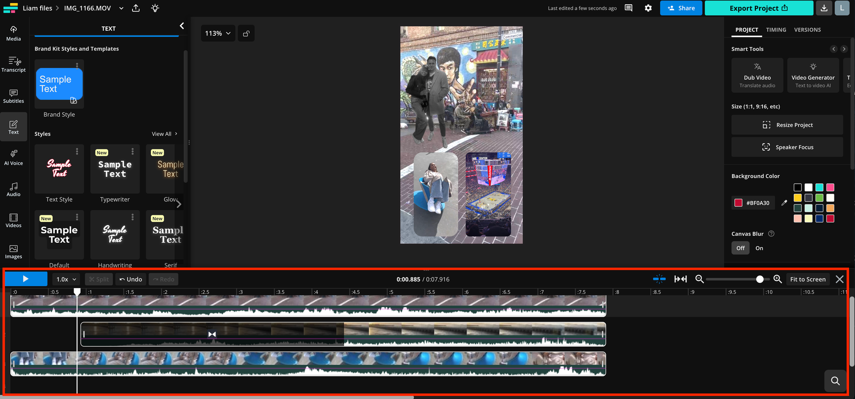Select the yellow background swatch
Viewport: 855px width, 399px height.
[x=798, y=198]
